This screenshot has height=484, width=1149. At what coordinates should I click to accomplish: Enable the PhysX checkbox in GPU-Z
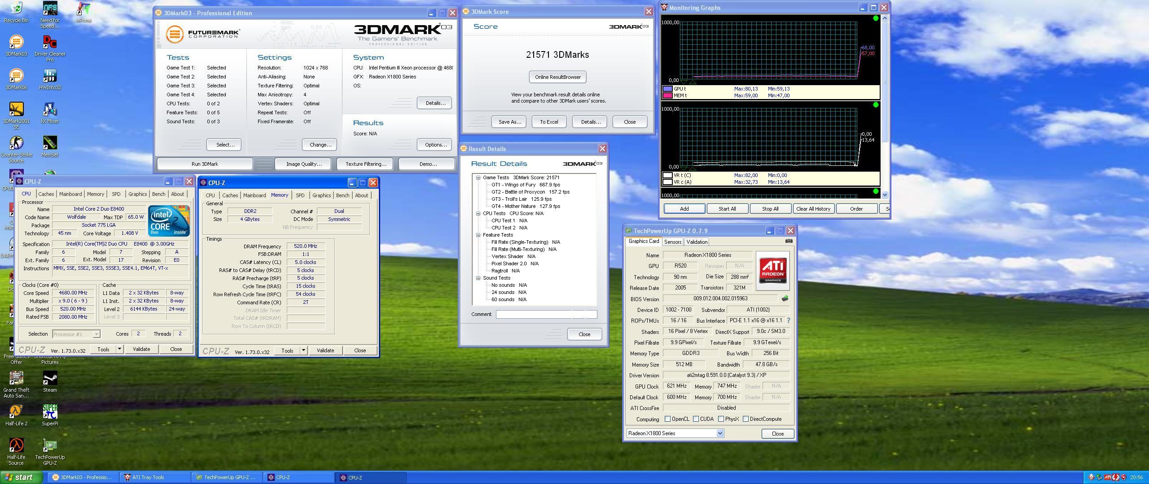click(x=721, y=419)
